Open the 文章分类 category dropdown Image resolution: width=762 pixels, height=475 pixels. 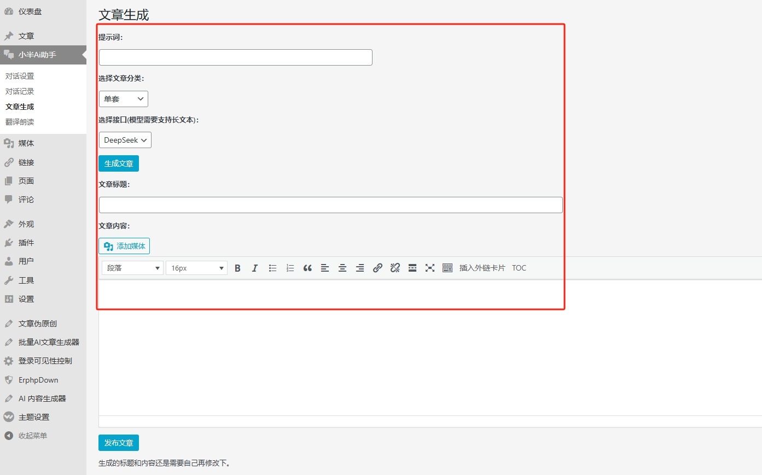click(x=123, y=99)
